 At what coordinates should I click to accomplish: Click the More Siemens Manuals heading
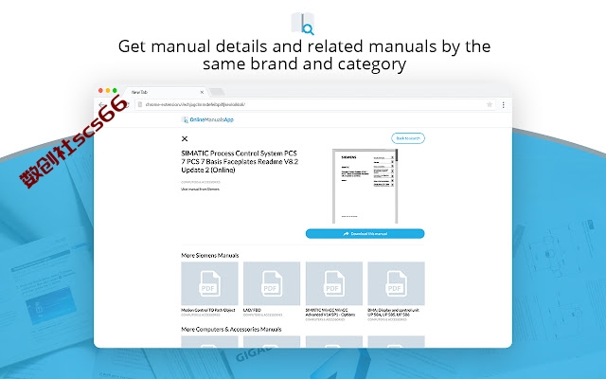pos(210,255)
